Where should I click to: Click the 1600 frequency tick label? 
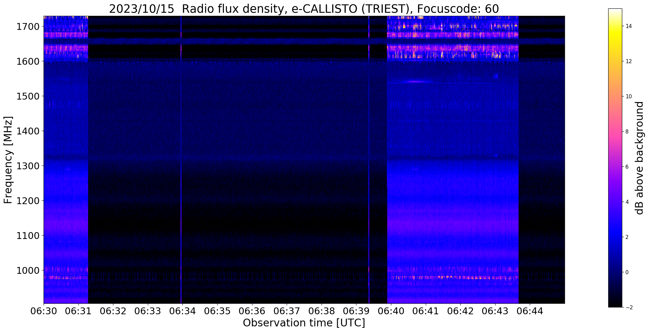(x=27, y=61)
